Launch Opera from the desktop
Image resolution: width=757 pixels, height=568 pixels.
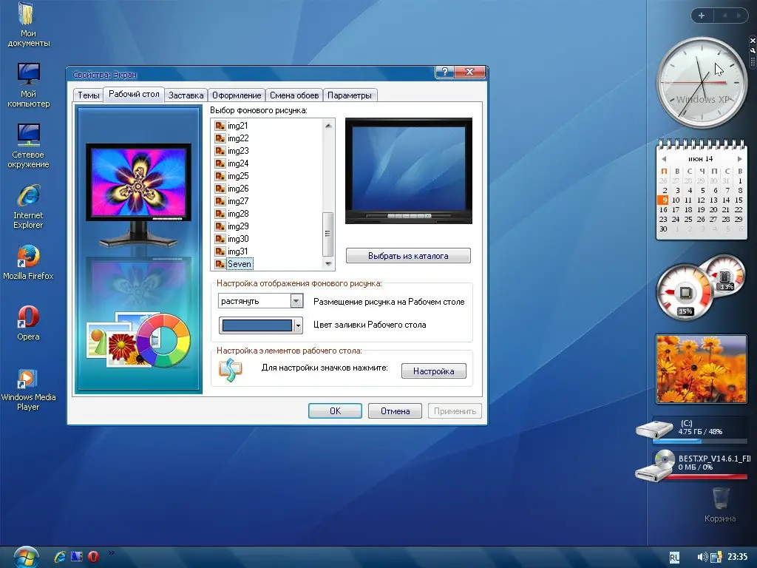28,322
